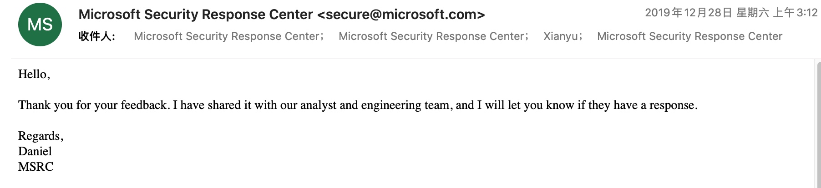
Task: Click the date 2019年12月28日
Action: [x=688, y=13]
